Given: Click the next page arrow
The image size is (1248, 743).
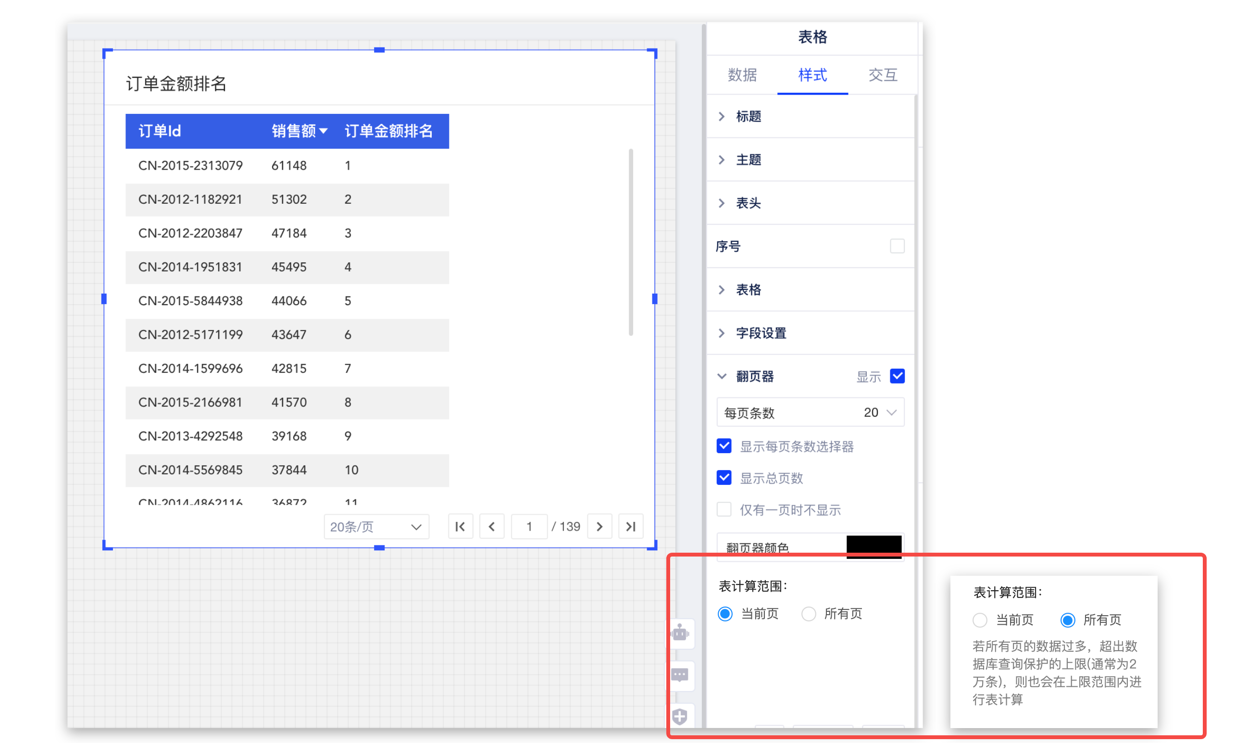Looking at the screenshot, I should pos(599,526).
